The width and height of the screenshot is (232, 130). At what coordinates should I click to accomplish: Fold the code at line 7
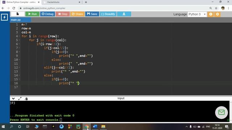(19, 48)
